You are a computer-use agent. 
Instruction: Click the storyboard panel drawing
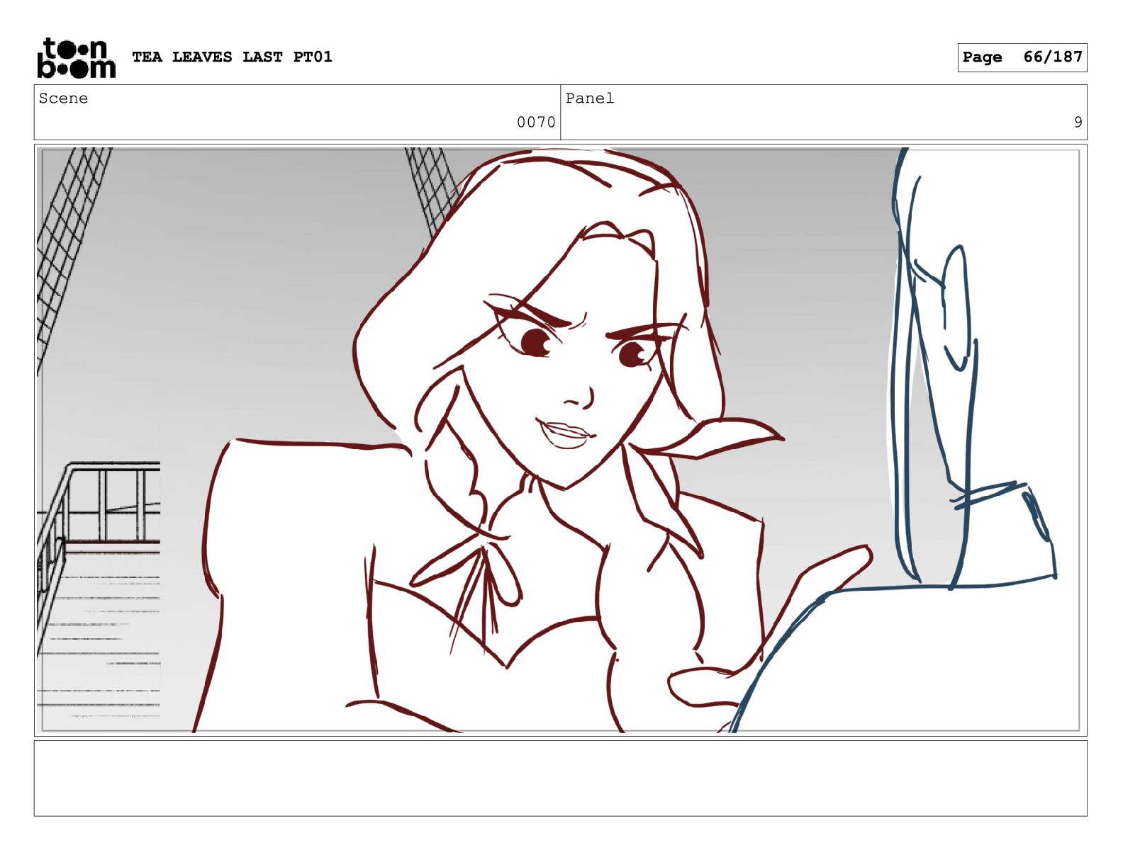click(560, 440)
